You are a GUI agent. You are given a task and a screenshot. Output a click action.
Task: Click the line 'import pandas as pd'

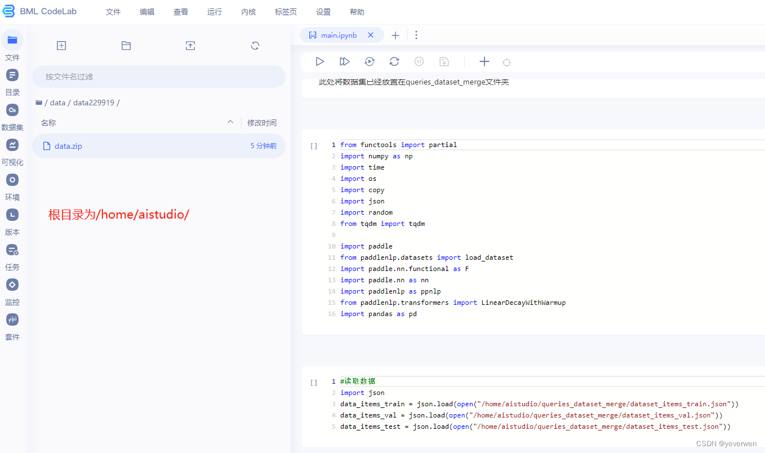pos(379,314)
